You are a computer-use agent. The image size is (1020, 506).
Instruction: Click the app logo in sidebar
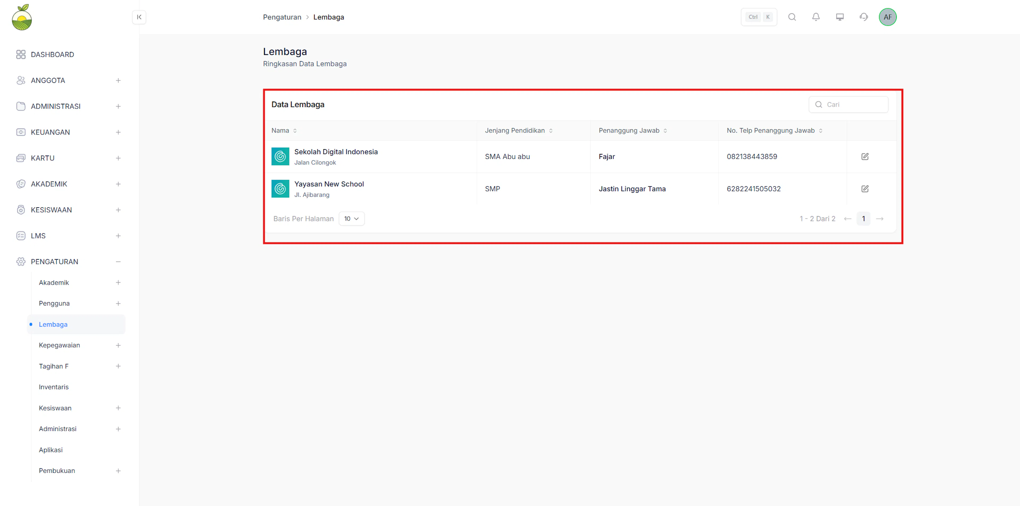tap(22, 17)
